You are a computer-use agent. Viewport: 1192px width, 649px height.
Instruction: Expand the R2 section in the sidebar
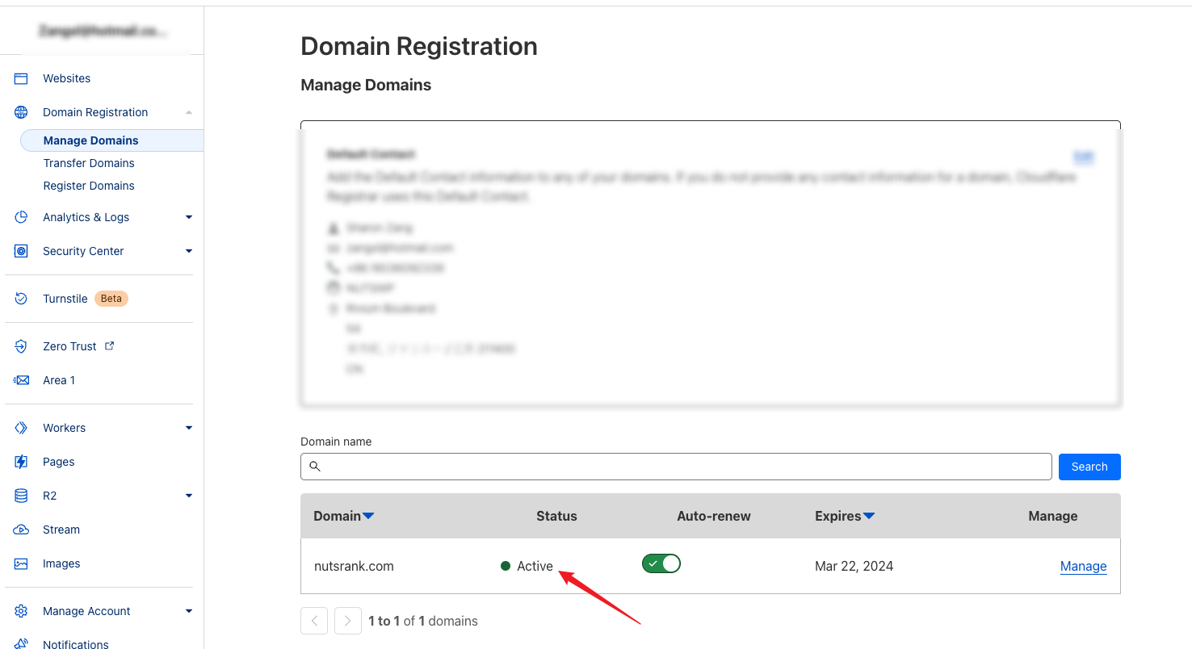pyautogui.click(x=188, y=495)
